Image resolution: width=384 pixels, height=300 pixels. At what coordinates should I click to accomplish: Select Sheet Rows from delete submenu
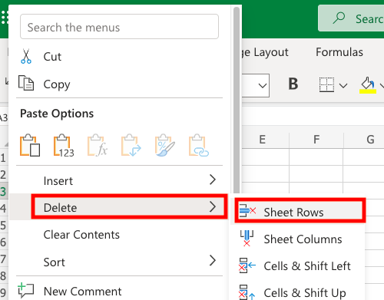click(300, 211)
